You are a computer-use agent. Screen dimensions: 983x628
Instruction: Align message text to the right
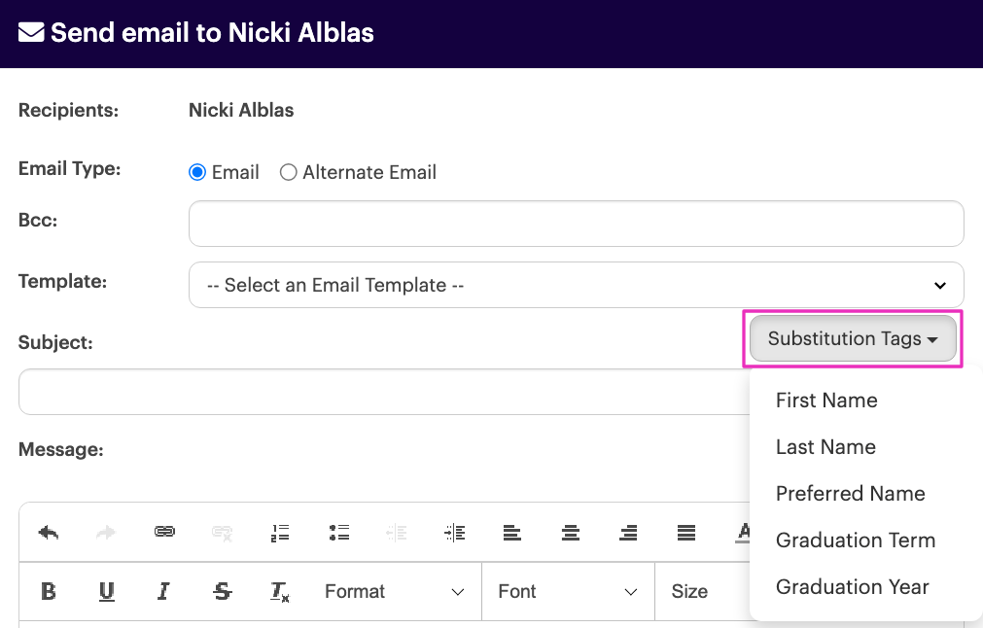(628, 533)
